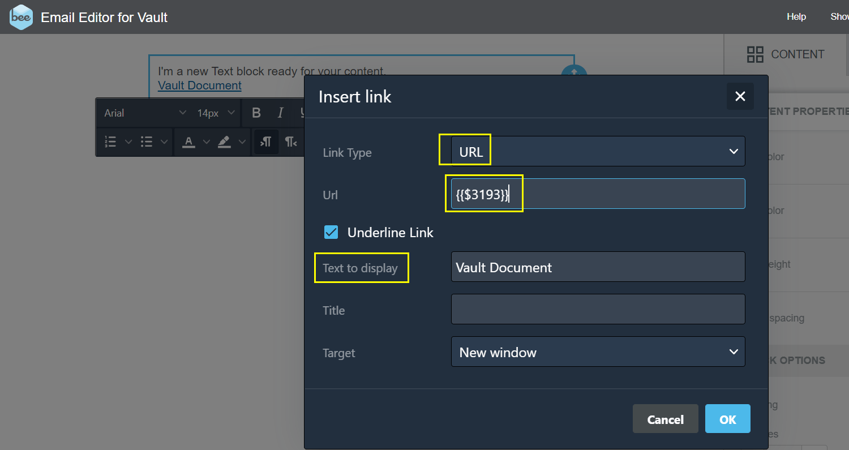Screen dimensions: 849x450
Task: Click the bee logo icon
Action: click(22, 17)
